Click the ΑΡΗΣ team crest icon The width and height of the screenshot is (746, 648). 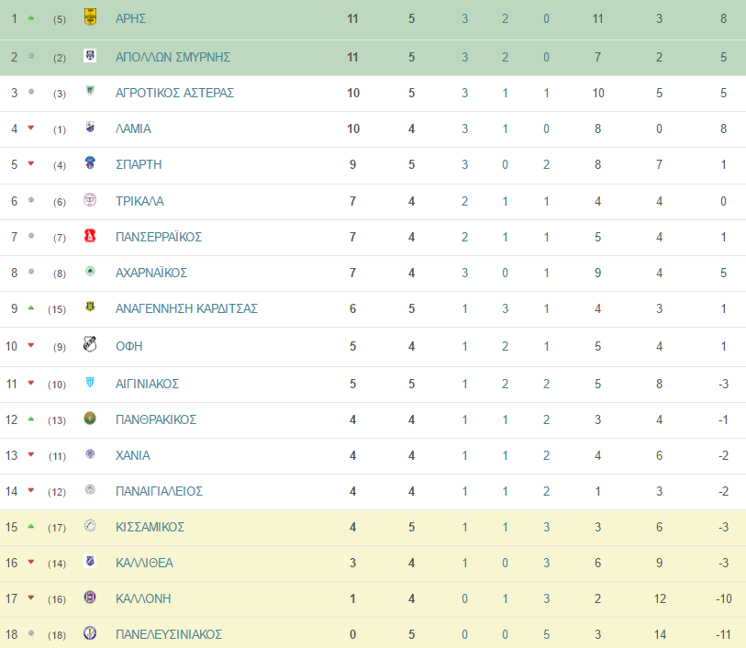(90, 17)
